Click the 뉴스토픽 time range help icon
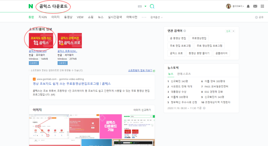The image size is (268, 146). tap(204, 108)
